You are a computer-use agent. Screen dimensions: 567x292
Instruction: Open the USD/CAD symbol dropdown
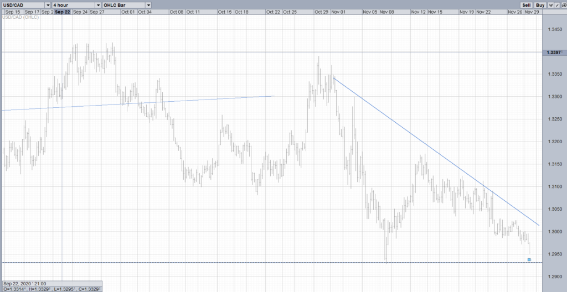pos(26,4)
